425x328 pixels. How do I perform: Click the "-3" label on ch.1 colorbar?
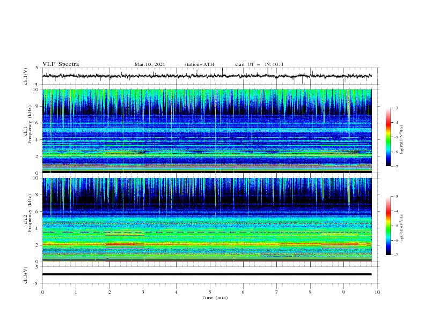coord(396,108)
